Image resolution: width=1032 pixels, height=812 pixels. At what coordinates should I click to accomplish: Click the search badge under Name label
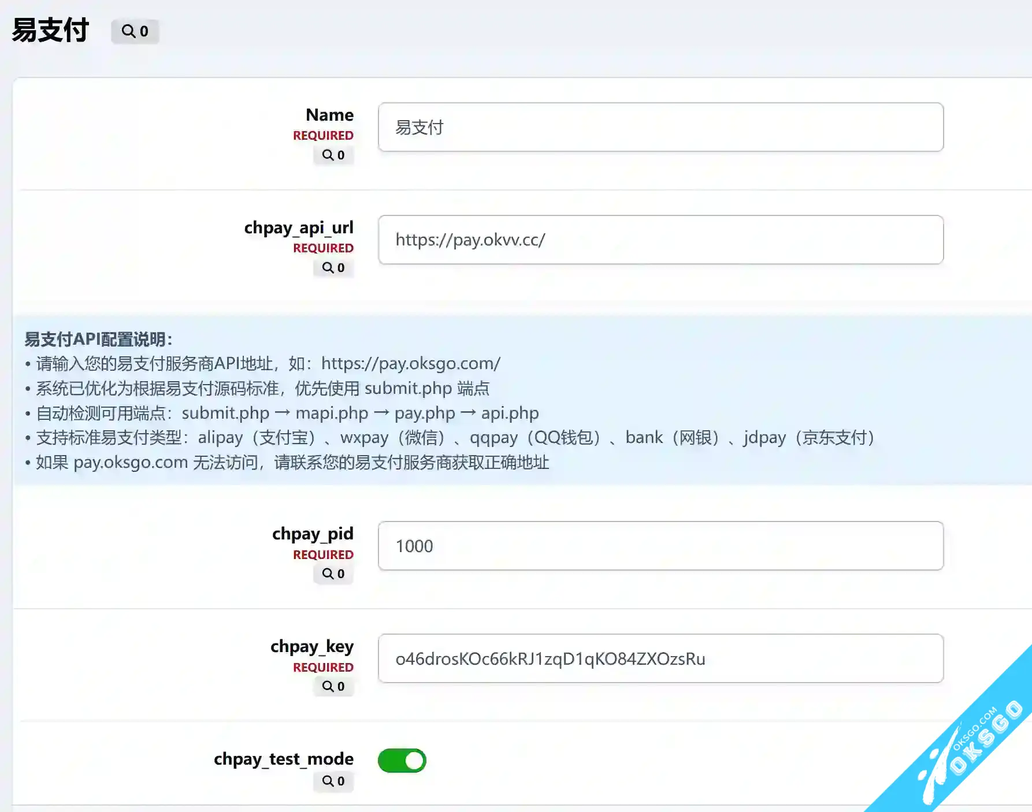(x=333, y=155)
